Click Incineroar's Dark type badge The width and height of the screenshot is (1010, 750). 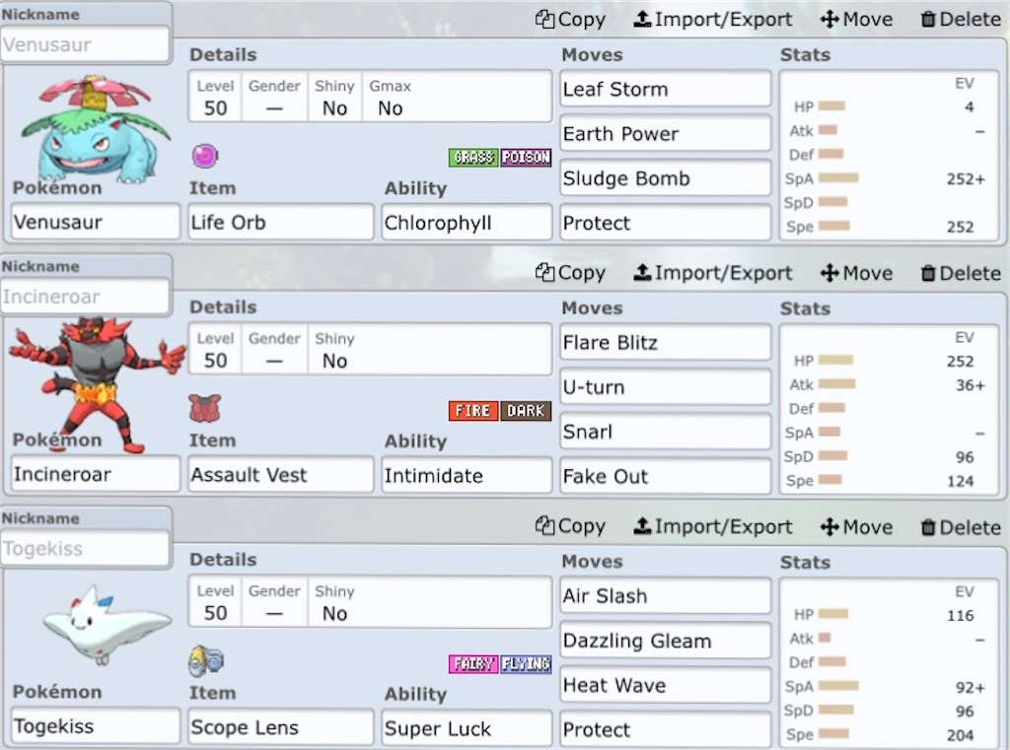coord(526,411)
